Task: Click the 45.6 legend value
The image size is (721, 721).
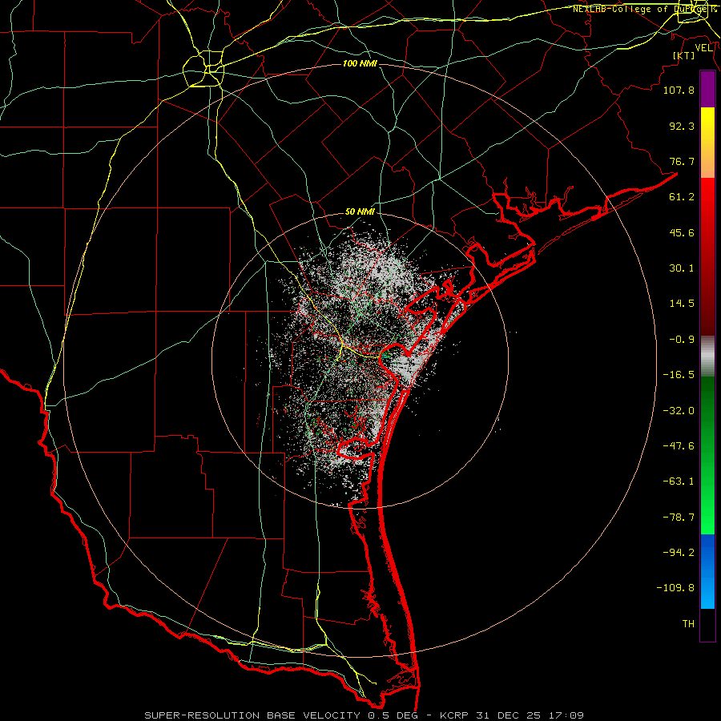Action: coord(682,232)
